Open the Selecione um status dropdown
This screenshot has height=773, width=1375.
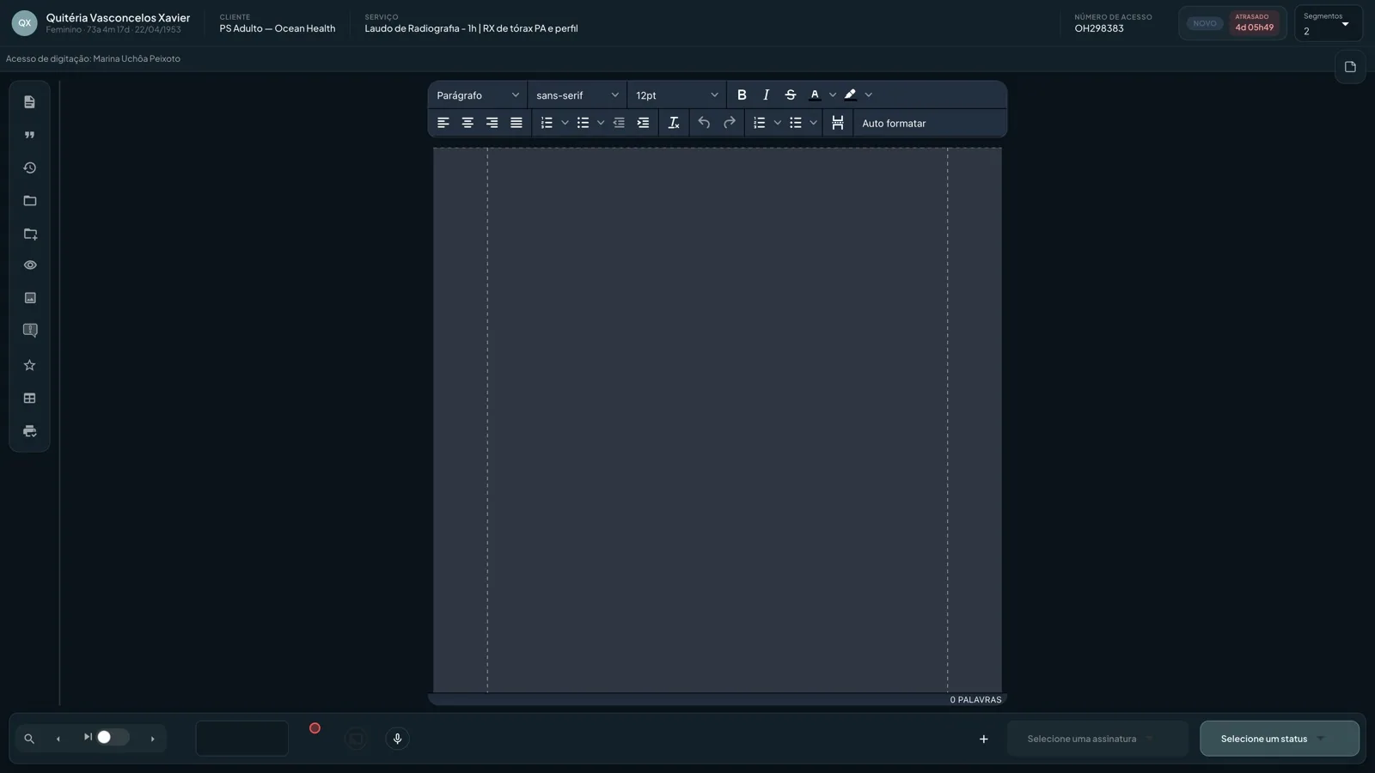[1280, 739]
